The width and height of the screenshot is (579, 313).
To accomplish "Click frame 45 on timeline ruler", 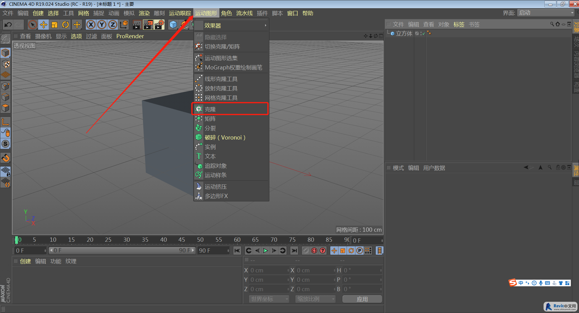I will [x=182, y=240].
